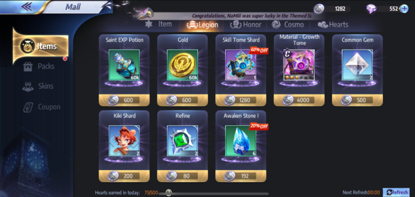This screenshot has width=415, height=197.
Task: Tap the Kiki Shard character portrait
Action: click(x=124, y=141)
